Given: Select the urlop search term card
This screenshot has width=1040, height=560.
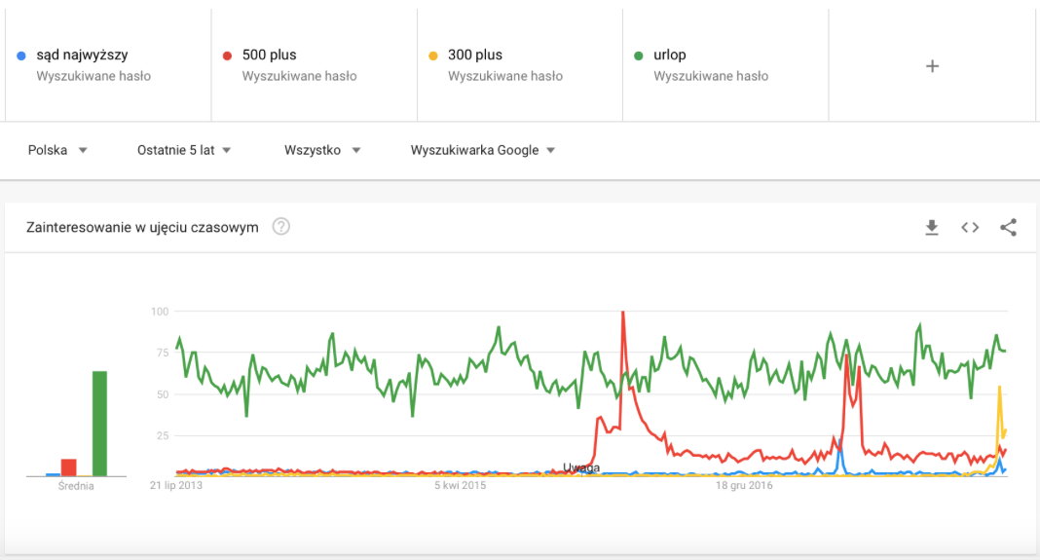Looking at the screenshot, I should pos(725,65).
